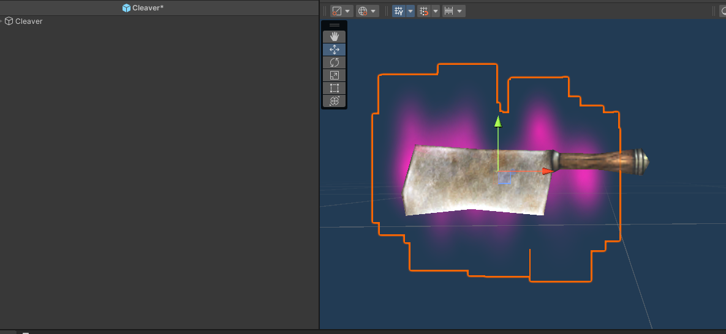Select the Rect tool

pyautogui.click(x=335, y=88)
